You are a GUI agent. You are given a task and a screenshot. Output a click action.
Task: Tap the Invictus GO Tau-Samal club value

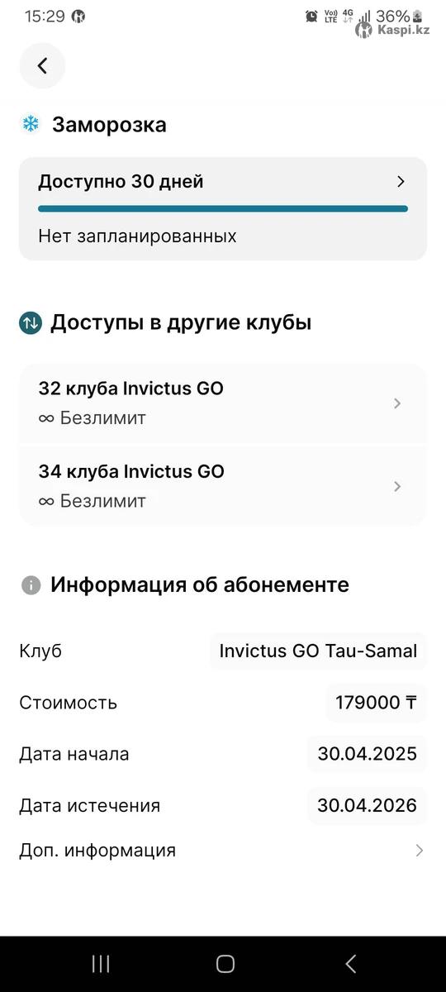[318, 651]
